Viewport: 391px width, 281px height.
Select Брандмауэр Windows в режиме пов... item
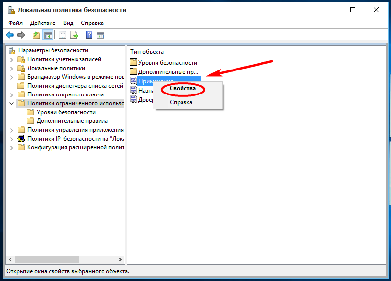[x=76, y=77]
